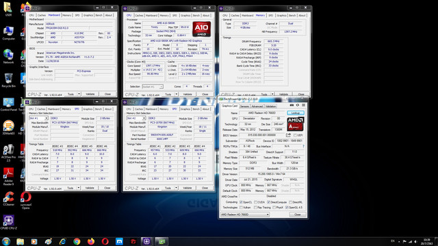The image size is (438, 246).
Task: Open Internet Explorer from the taskbar
Action: pyautogui.click(x=62, y=241)
